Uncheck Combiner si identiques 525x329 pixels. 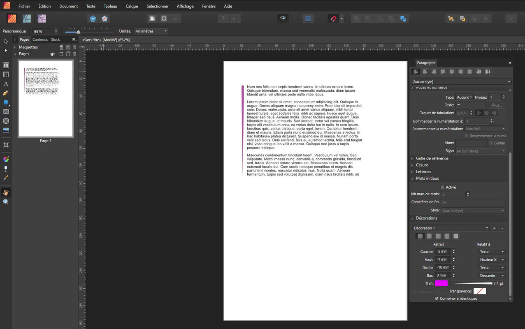[x=437, y=299]
